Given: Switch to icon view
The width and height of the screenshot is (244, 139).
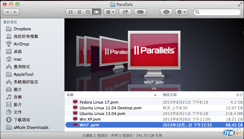Looking at the screenshot, I should point(70,12).
